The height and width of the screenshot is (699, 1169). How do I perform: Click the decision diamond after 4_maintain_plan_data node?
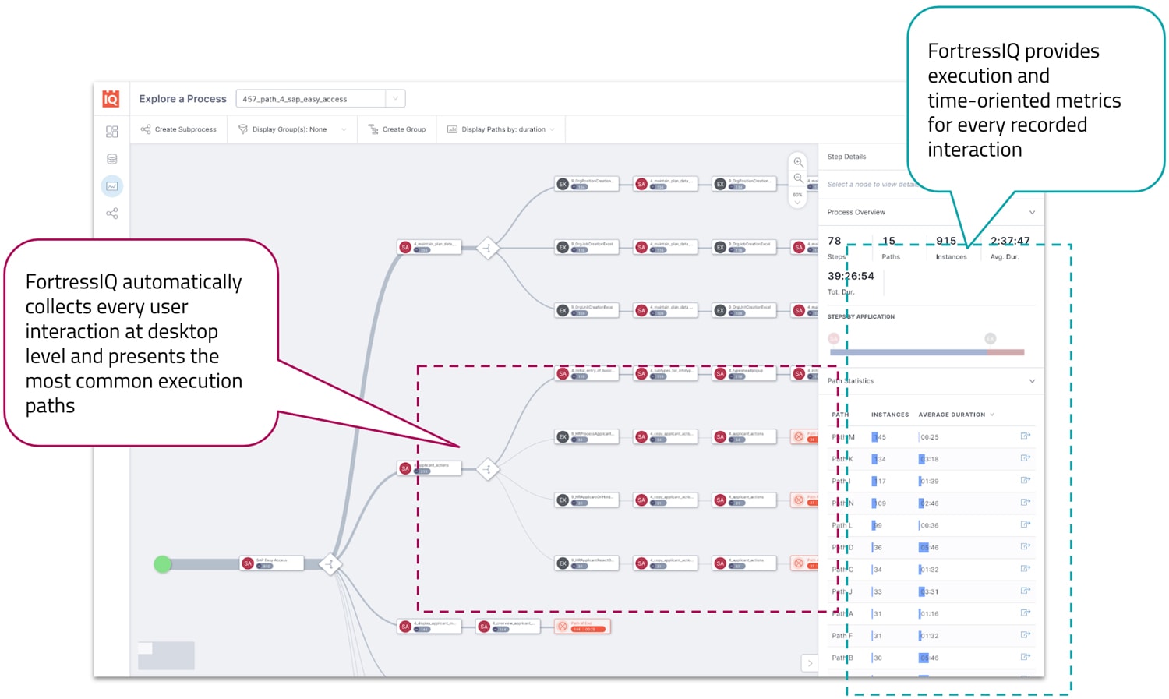[488, 249]
